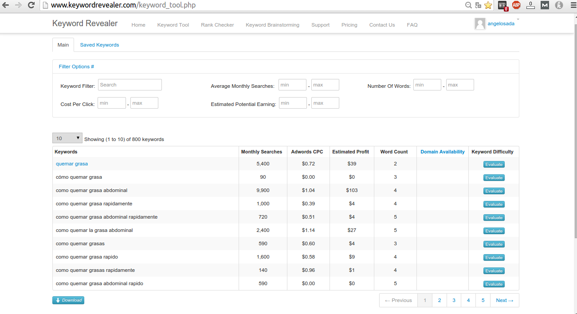
Task: Click the Keyword Filter search field
Action: pyautogui.click(x=130, y=85)
